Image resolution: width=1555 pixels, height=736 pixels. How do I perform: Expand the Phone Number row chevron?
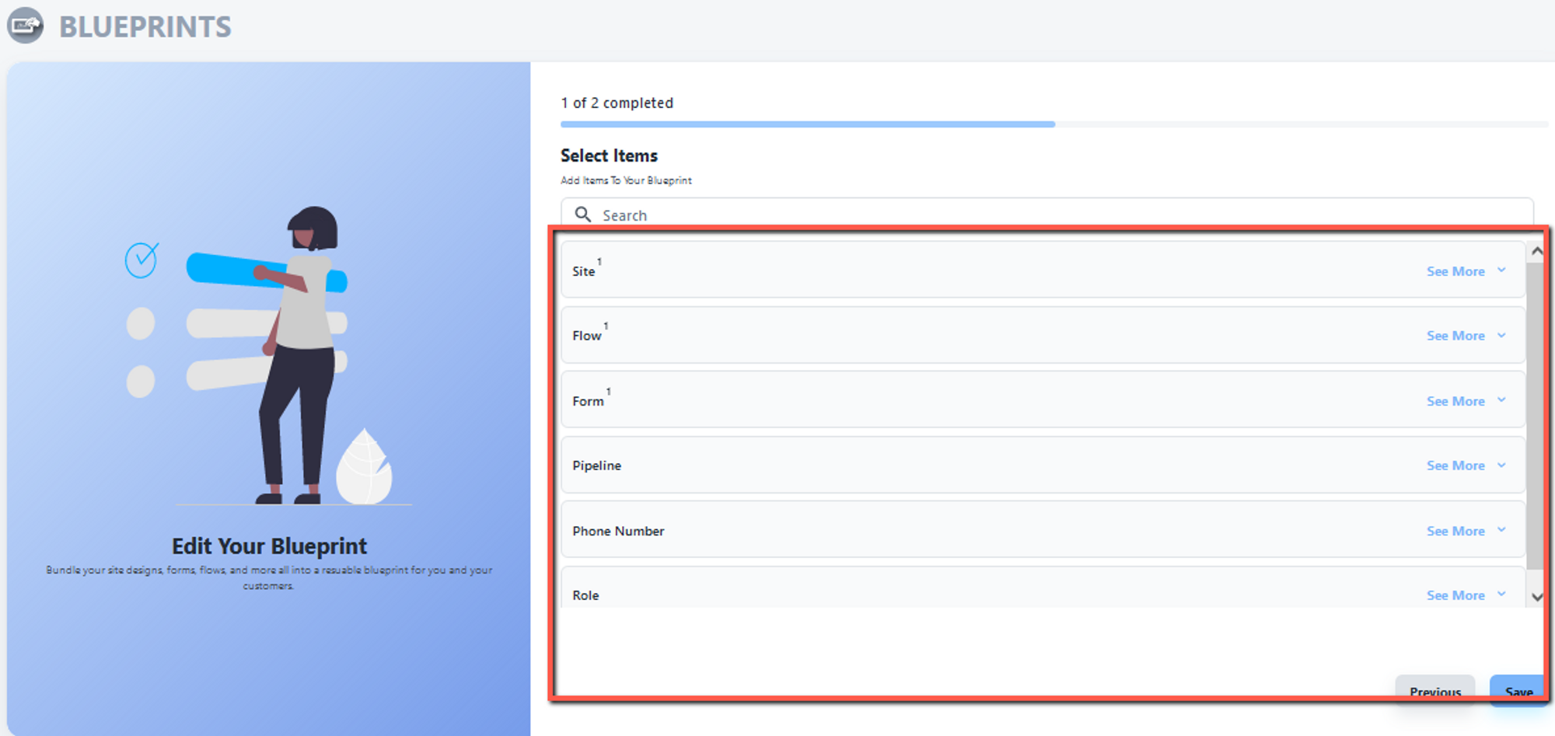(x=1501, y=530)
